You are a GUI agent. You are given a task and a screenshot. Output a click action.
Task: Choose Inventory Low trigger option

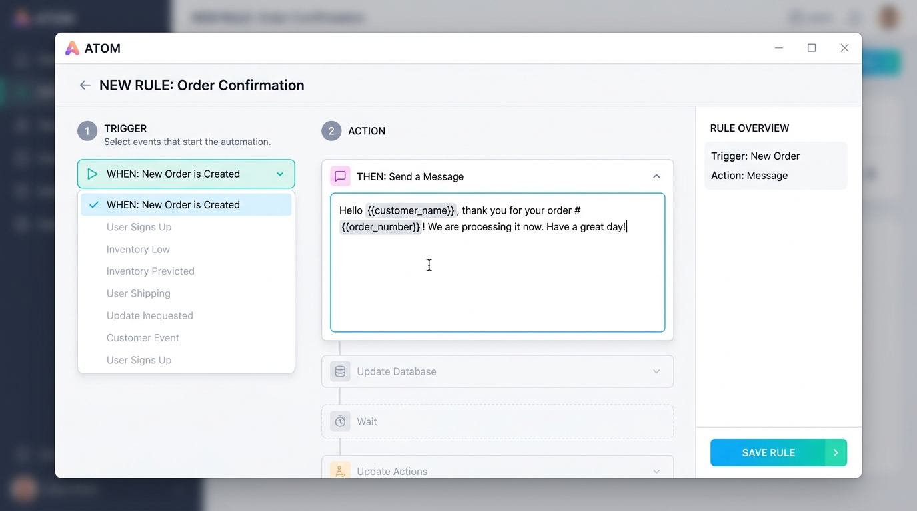point(138,250)
